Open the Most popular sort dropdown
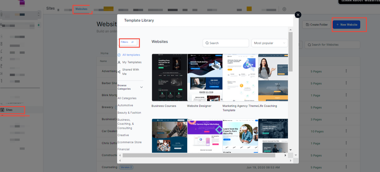380x172 pixels. [270, 43]
